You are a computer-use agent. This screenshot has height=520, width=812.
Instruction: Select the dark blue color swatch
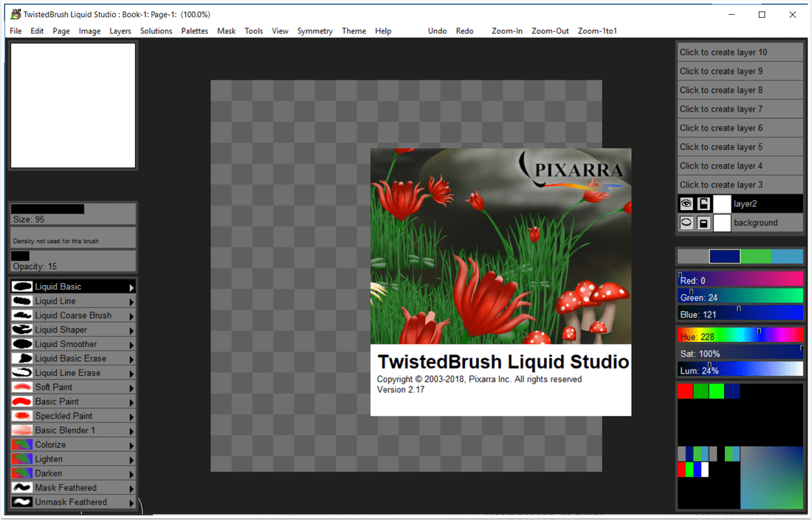point(724,256)
